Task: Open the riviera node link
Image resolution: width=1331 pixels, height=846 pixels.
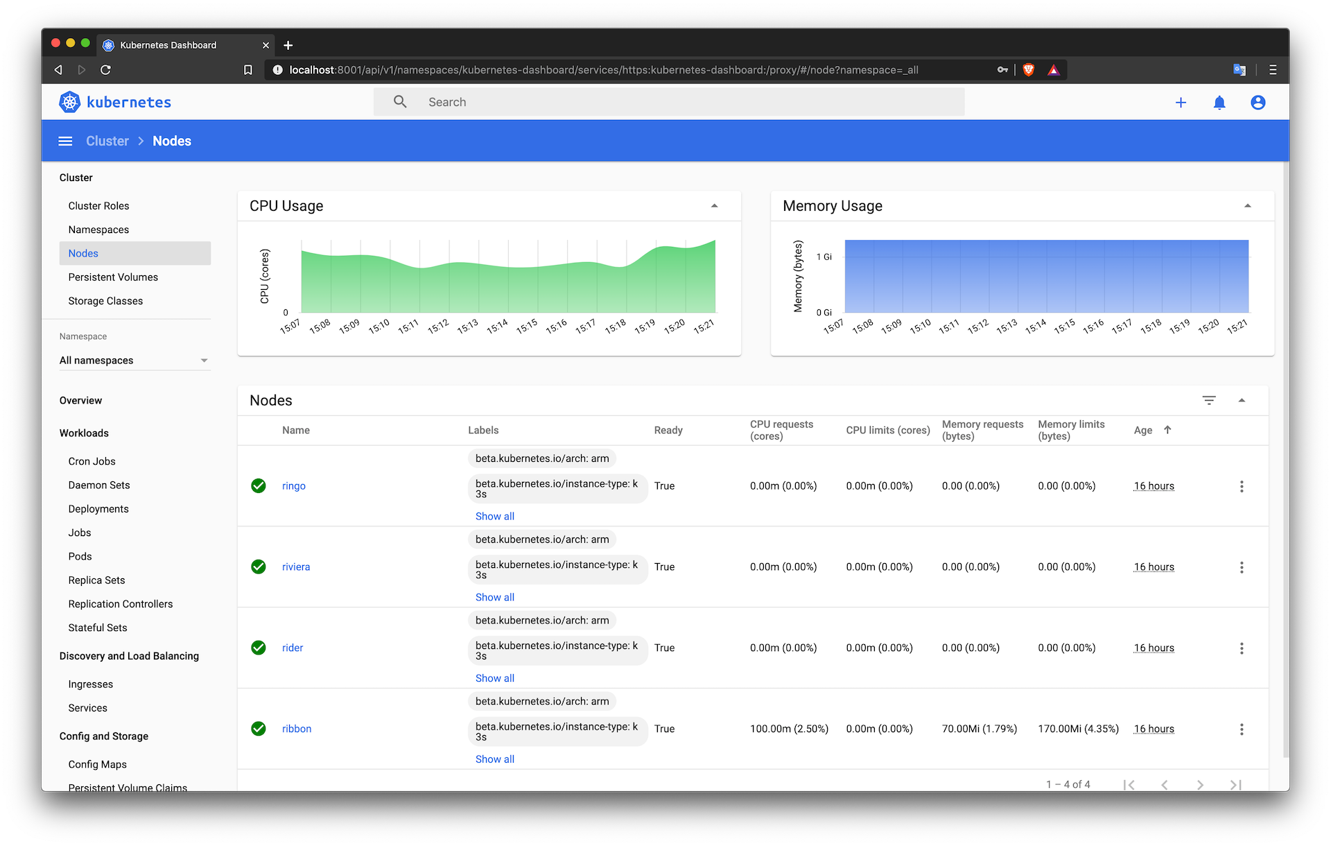Action: 296,567
